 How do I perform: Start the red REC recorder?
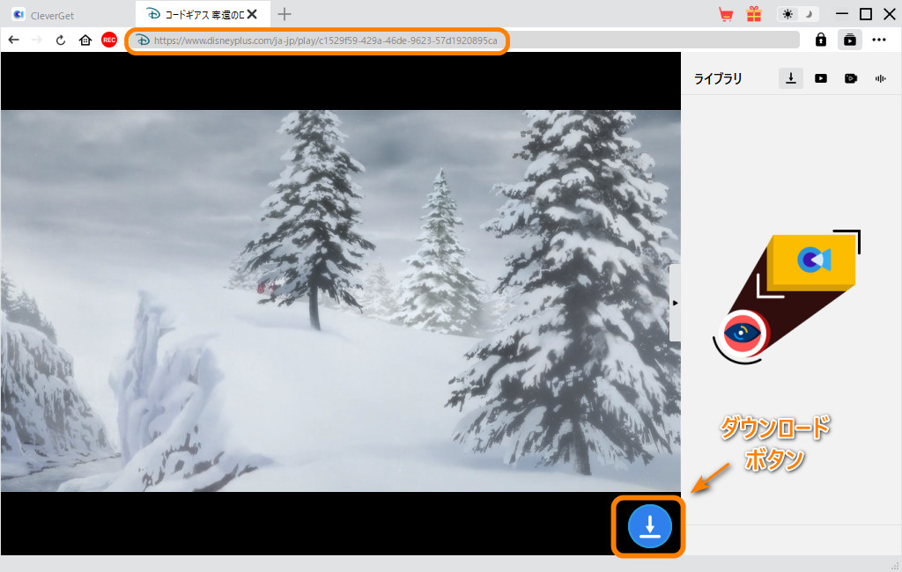click(109, 40)
